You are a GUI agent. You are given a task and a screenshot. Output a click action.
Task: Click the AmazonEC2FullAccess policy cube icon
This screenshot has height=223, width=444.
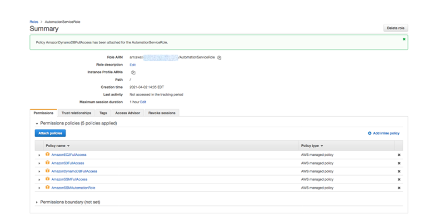pos(48,154)
